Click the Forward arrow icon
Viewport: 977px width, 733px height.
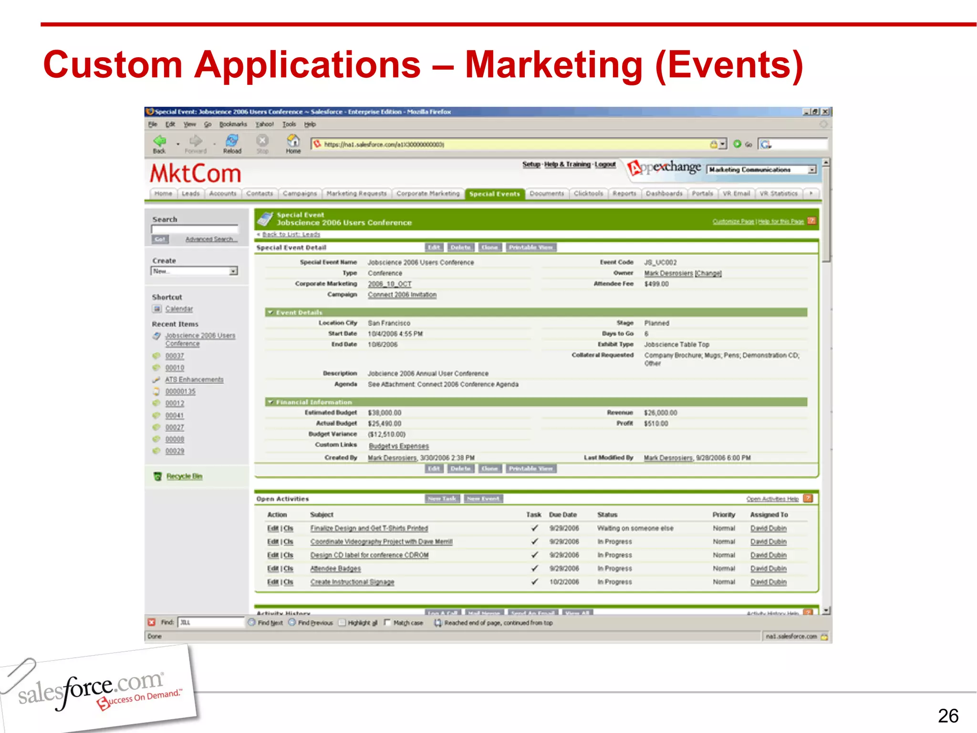196,140
